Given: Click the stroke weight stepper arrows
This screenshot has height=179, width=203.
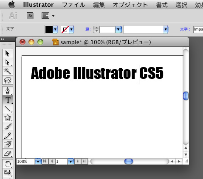Looking at the screenshot, I should (x=96, y=29).
